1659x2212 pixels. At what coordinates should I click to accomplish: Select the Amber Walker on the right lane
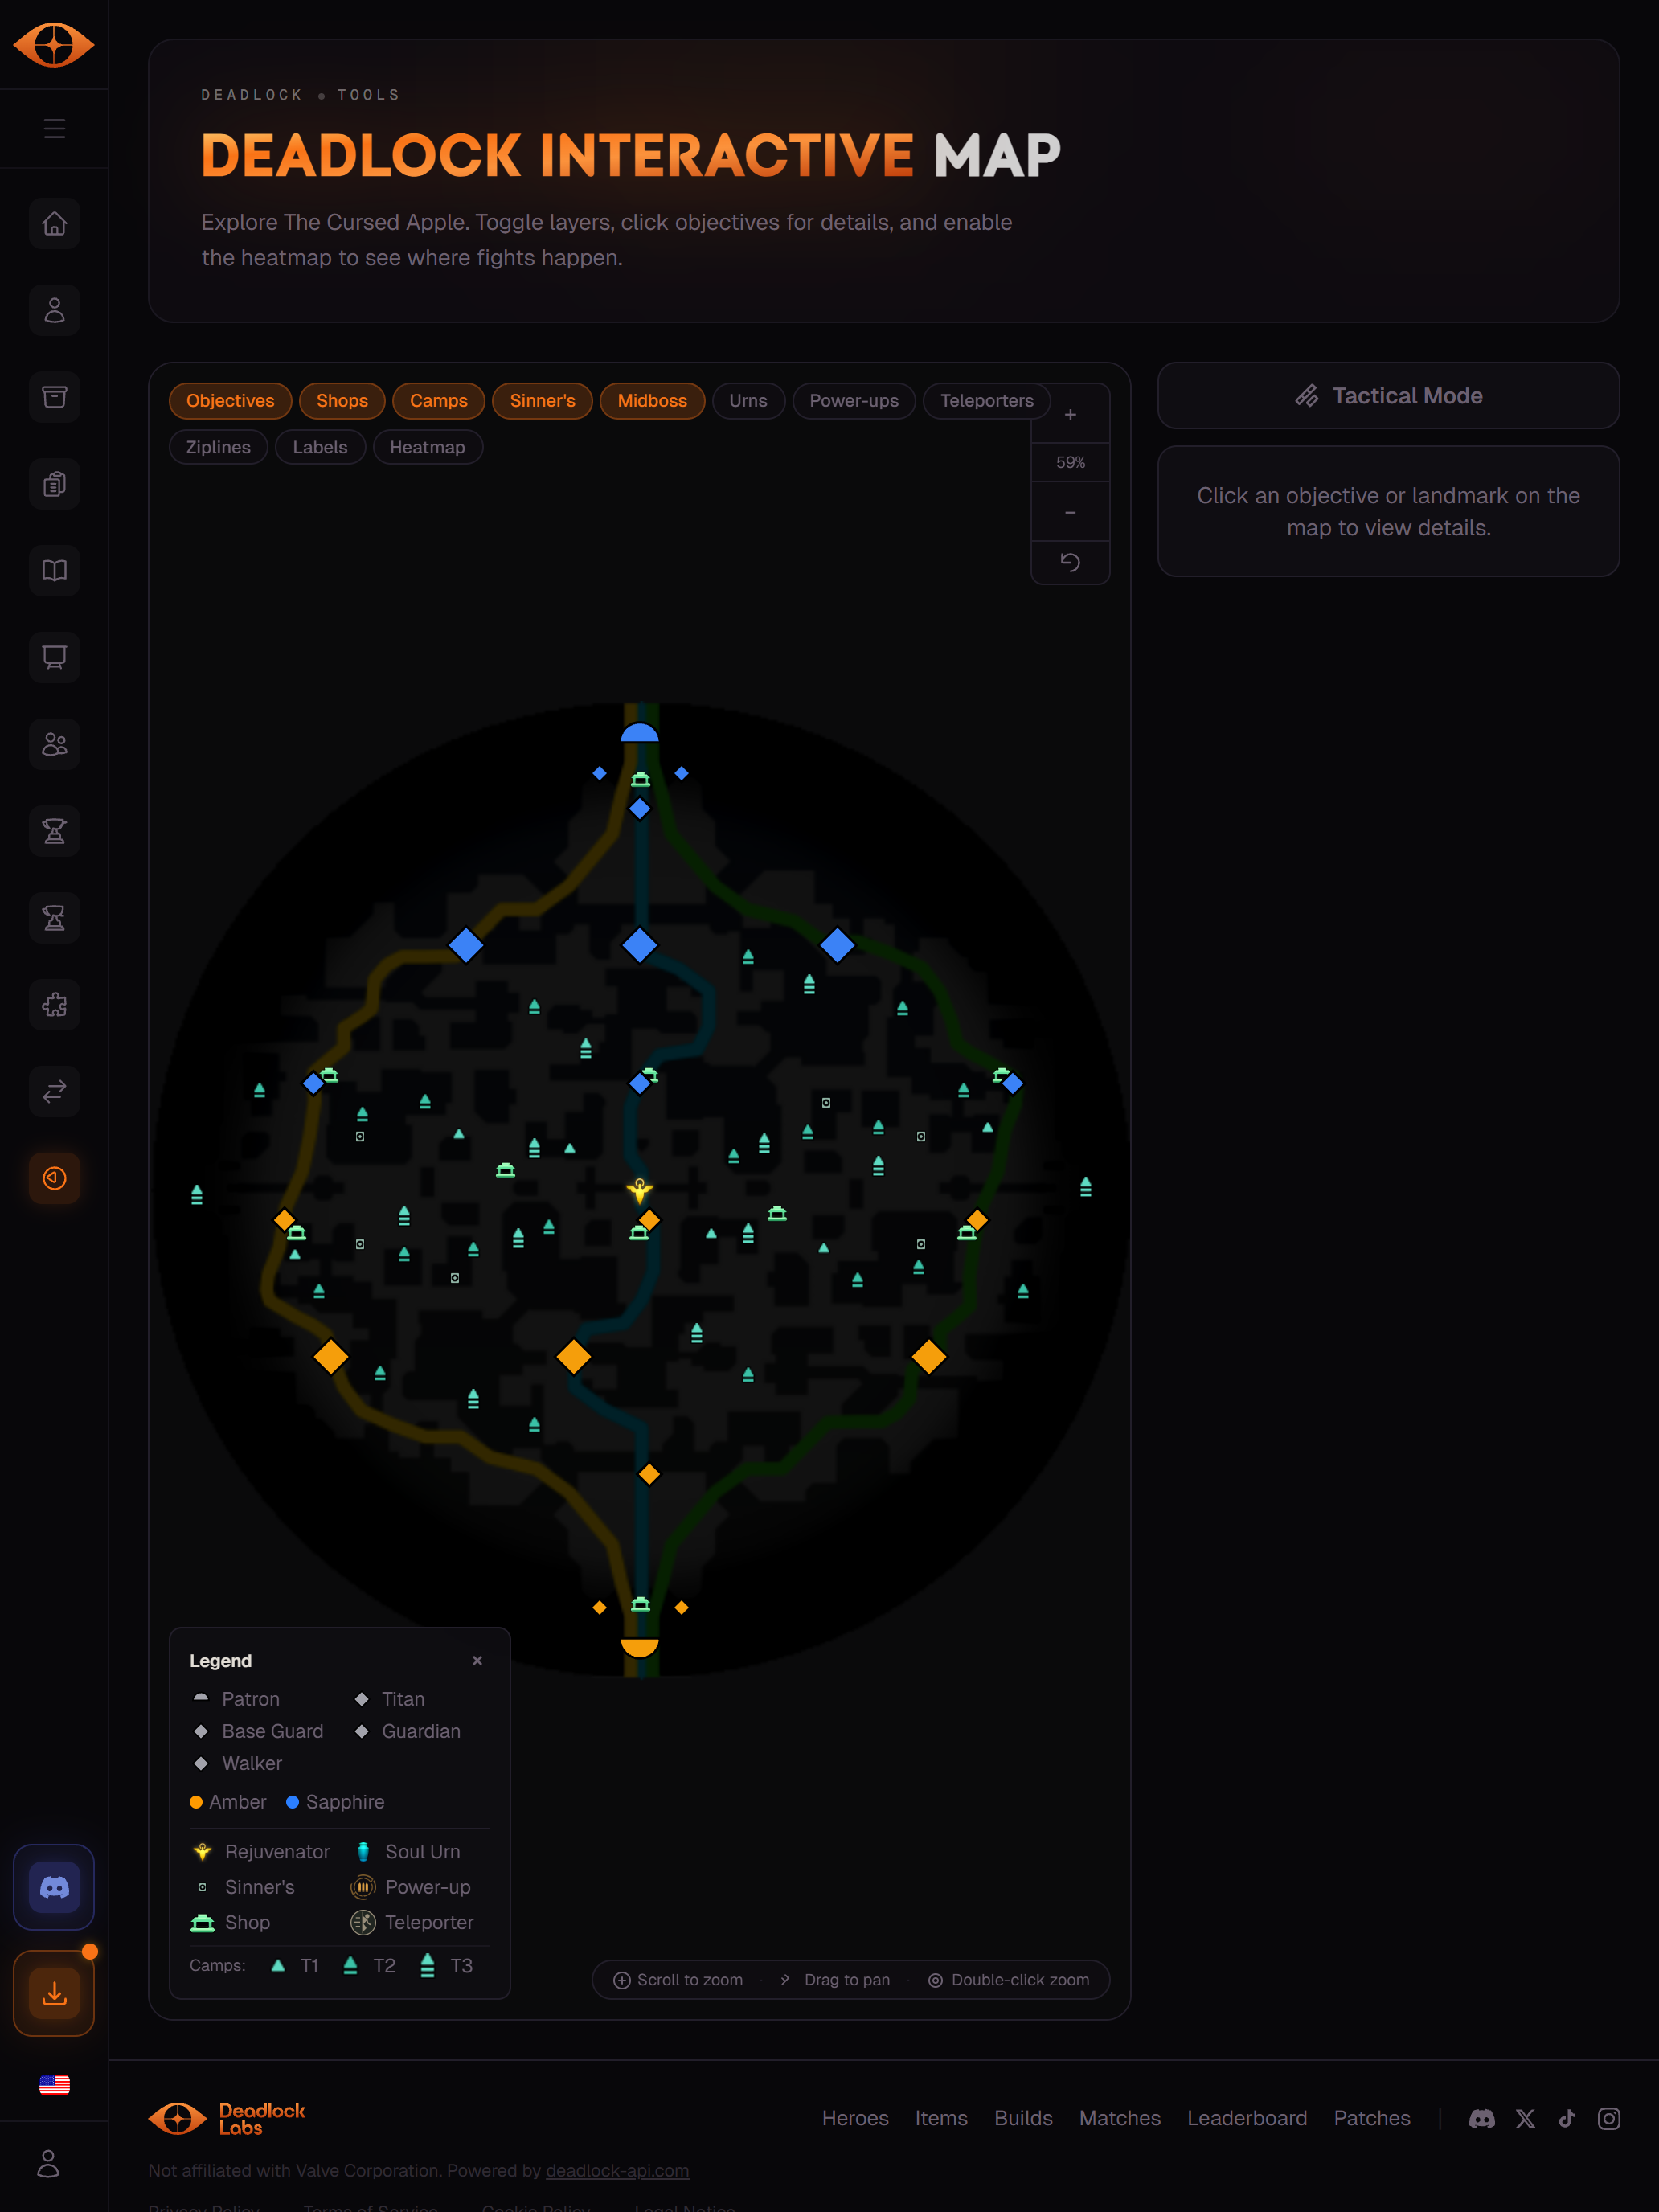[929, 1357]
